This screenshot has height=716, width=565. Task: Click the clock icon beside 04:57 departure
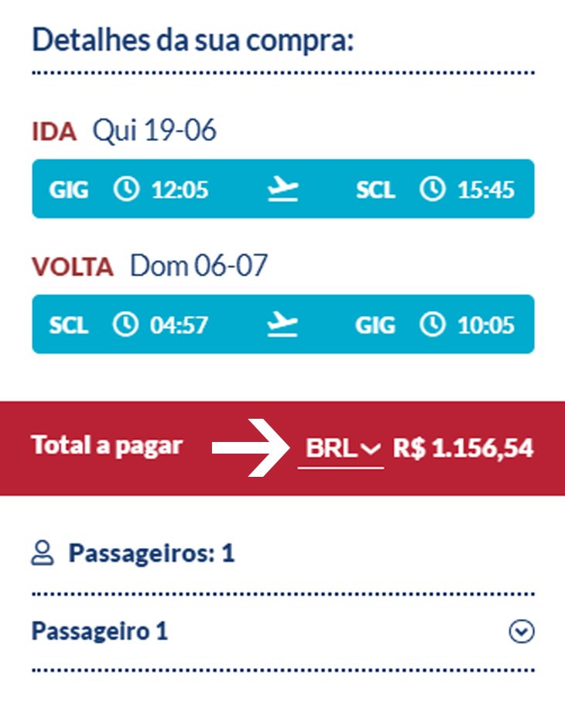pos(125,324)
